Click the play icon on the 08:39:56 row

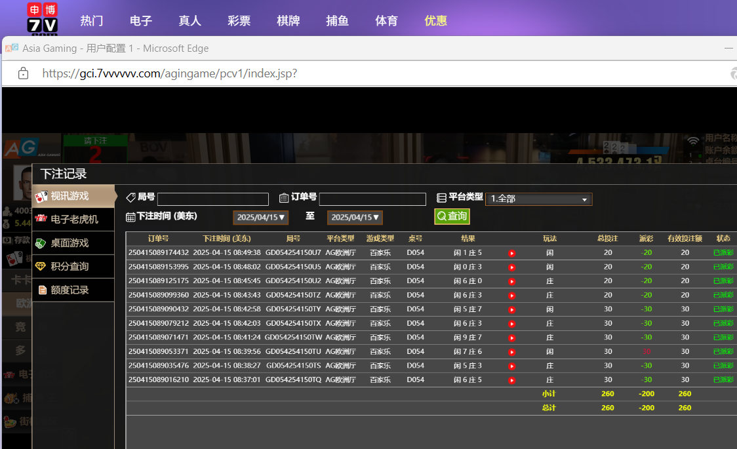[512, 352]
